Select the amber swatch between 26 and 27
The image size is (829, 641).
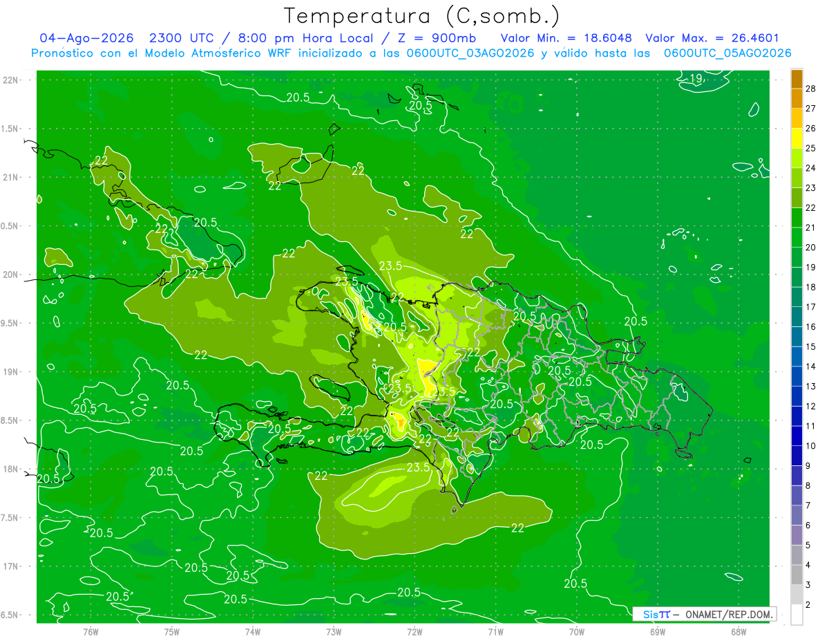tap(797, 118)
